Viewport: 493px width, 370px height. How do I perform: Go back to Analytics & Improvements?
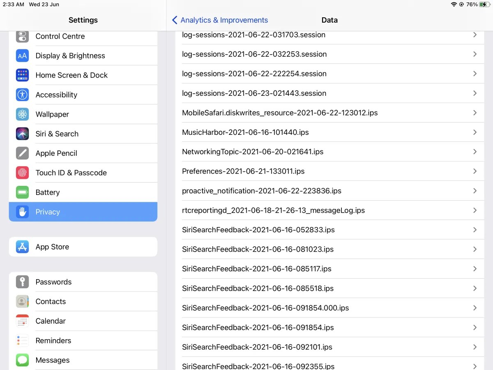(x=220, y=20)
